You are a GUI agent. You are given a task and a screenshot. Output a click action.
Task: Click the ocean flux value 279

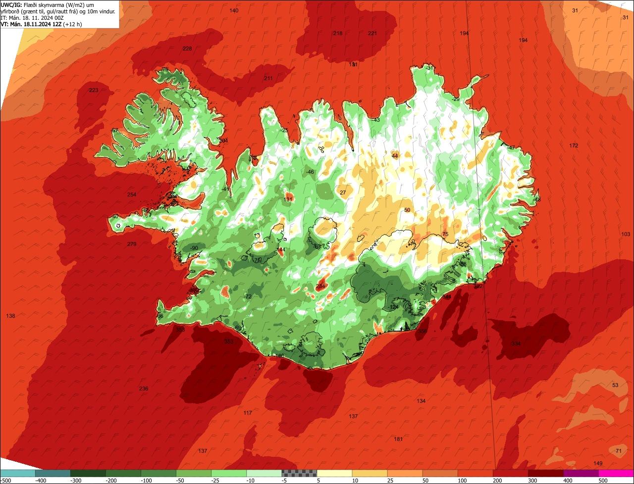click(131, 244)
